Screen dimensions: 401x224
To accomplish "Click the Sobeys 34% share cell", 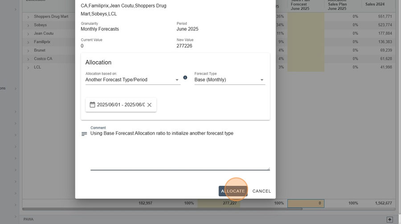I will 280,25.
